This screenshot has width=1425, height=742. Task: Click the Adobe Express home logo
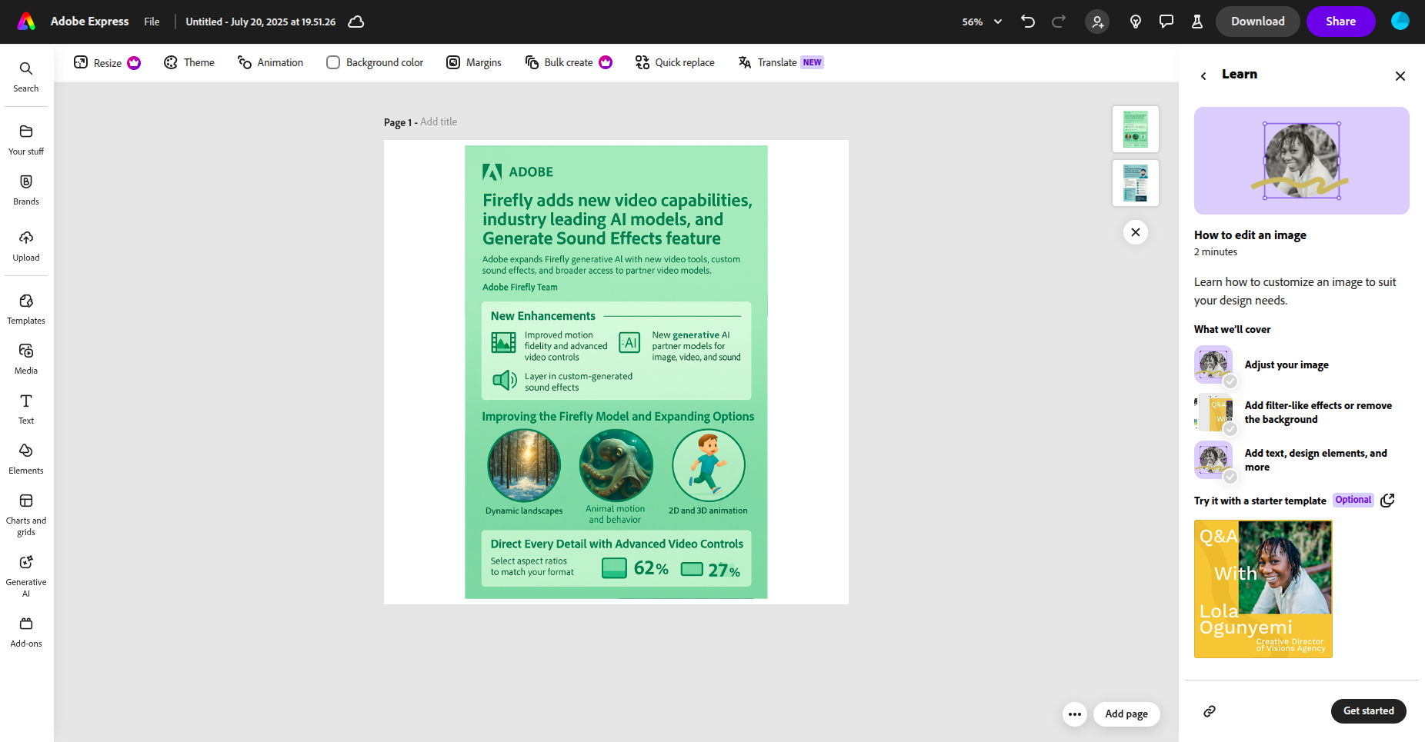tap(26, 22)
